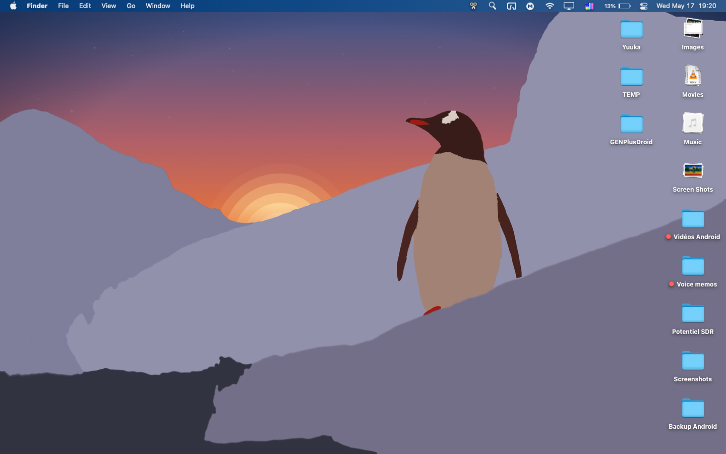The width and height of the screenshot is (726, 454).
Task: Select the Yuuka folder
Action: click(x=631, y=30)
